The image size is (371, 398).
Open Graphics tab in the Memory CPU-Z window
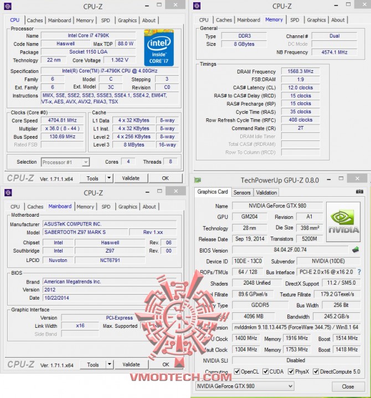pyautogui.click(x=316, y=20)
